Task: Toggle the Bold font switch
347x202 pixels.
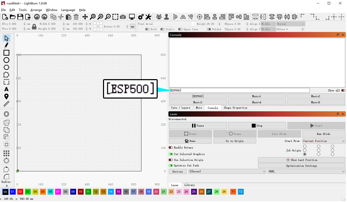Action: [x=147, y=29]
